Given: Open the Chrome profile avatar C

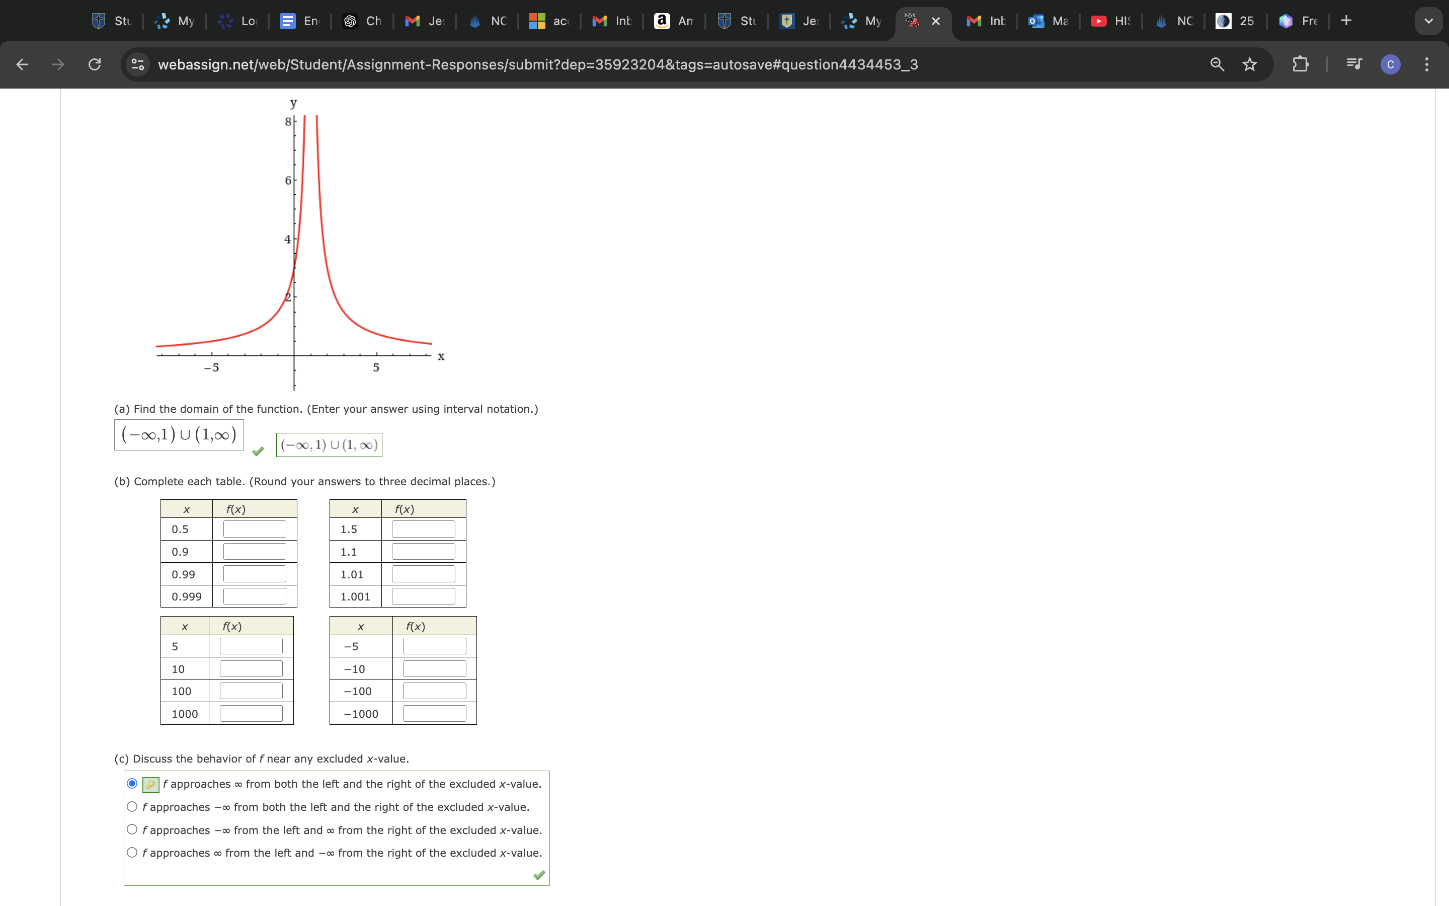Looking at the screenshot, I should (x=1390, y=65).
